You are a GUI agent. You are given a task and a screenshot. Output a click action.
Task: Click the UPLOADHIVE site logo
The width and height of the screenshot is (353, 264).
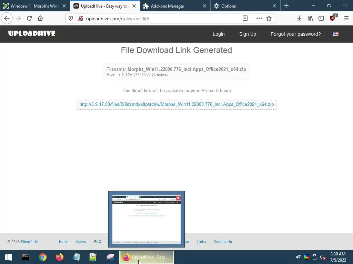click(32, 33)
